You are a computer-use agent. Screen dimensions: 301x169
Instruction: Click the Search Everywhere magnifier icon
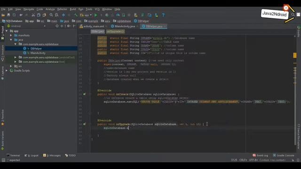tap(293, 15)
